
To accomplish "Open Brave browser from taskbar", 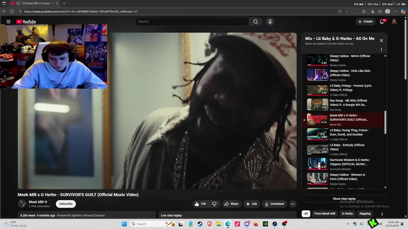I will (x=209, y=224).
